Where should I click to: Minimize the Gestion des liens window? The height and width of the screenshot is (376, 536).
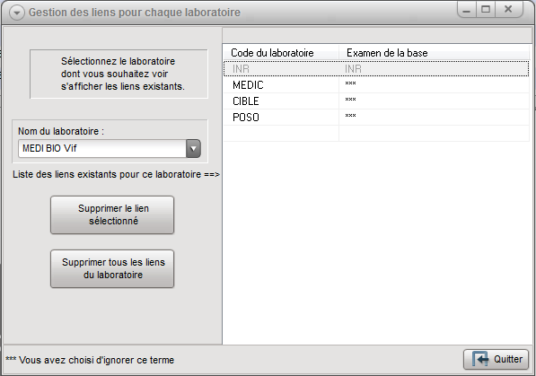[467, 9]
